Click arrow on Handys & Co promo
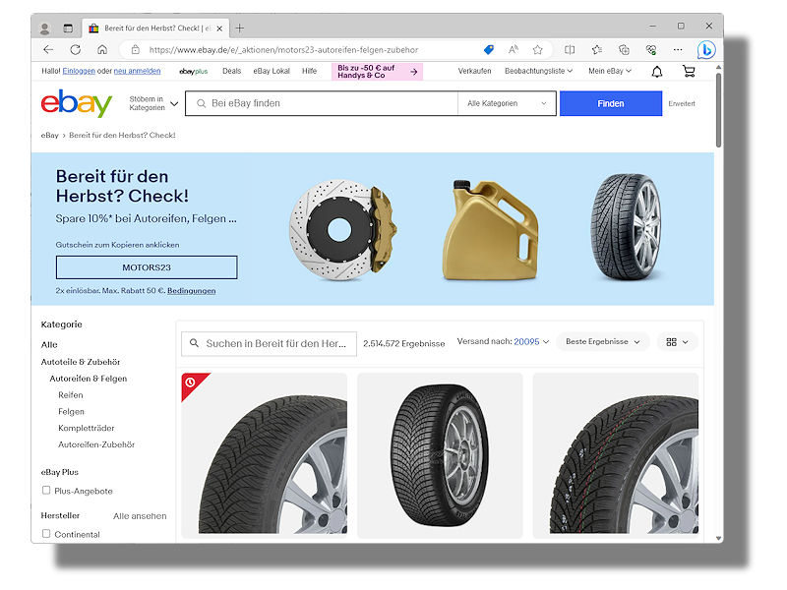Image resolution: width=787 pixels, height=590 pixels. tap(413, 72)
